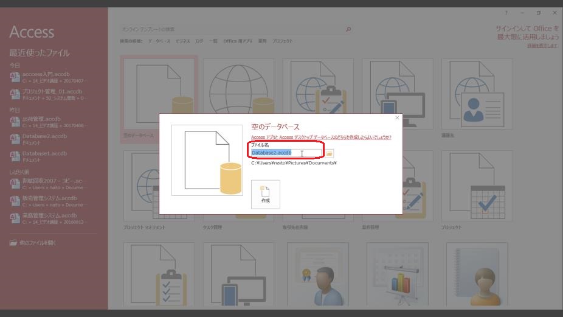The width and height of the screenshot is (563, 317).
Task: Select the ログ suggested search
Action: point(199,41)
